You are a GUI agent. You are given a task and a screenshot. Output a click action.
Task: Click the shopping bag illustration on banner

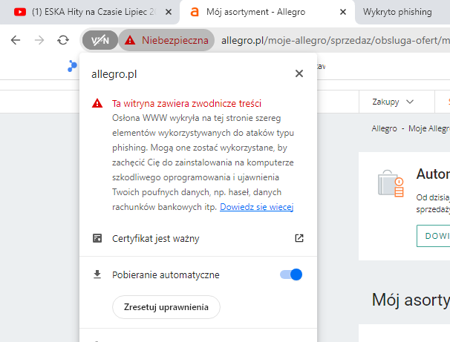[391, 183]
